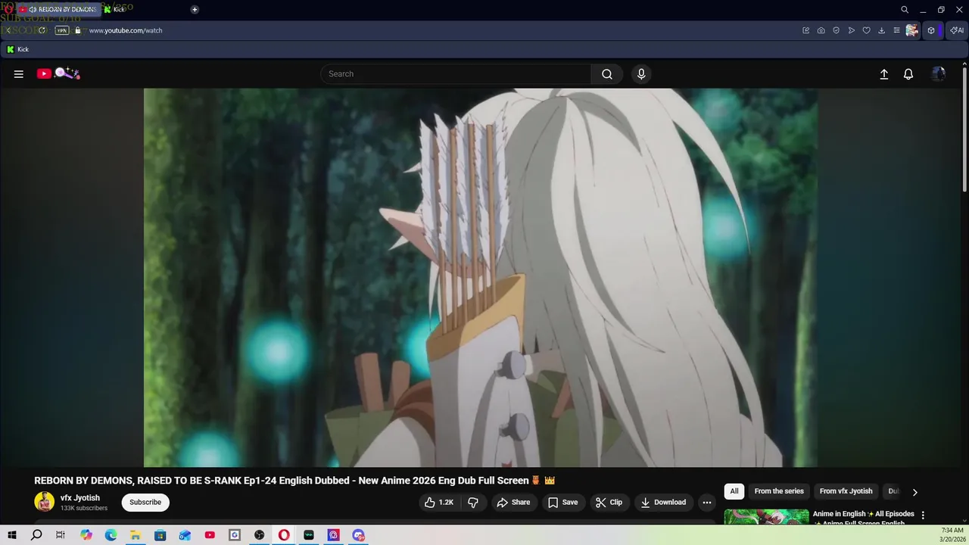Open the Create upload arrow icon
Screen dimensions: 969x545
click(883, 74)
